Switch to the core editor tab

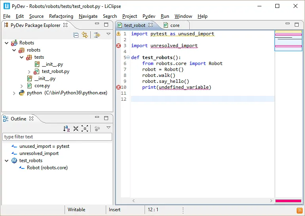(175, 25)
